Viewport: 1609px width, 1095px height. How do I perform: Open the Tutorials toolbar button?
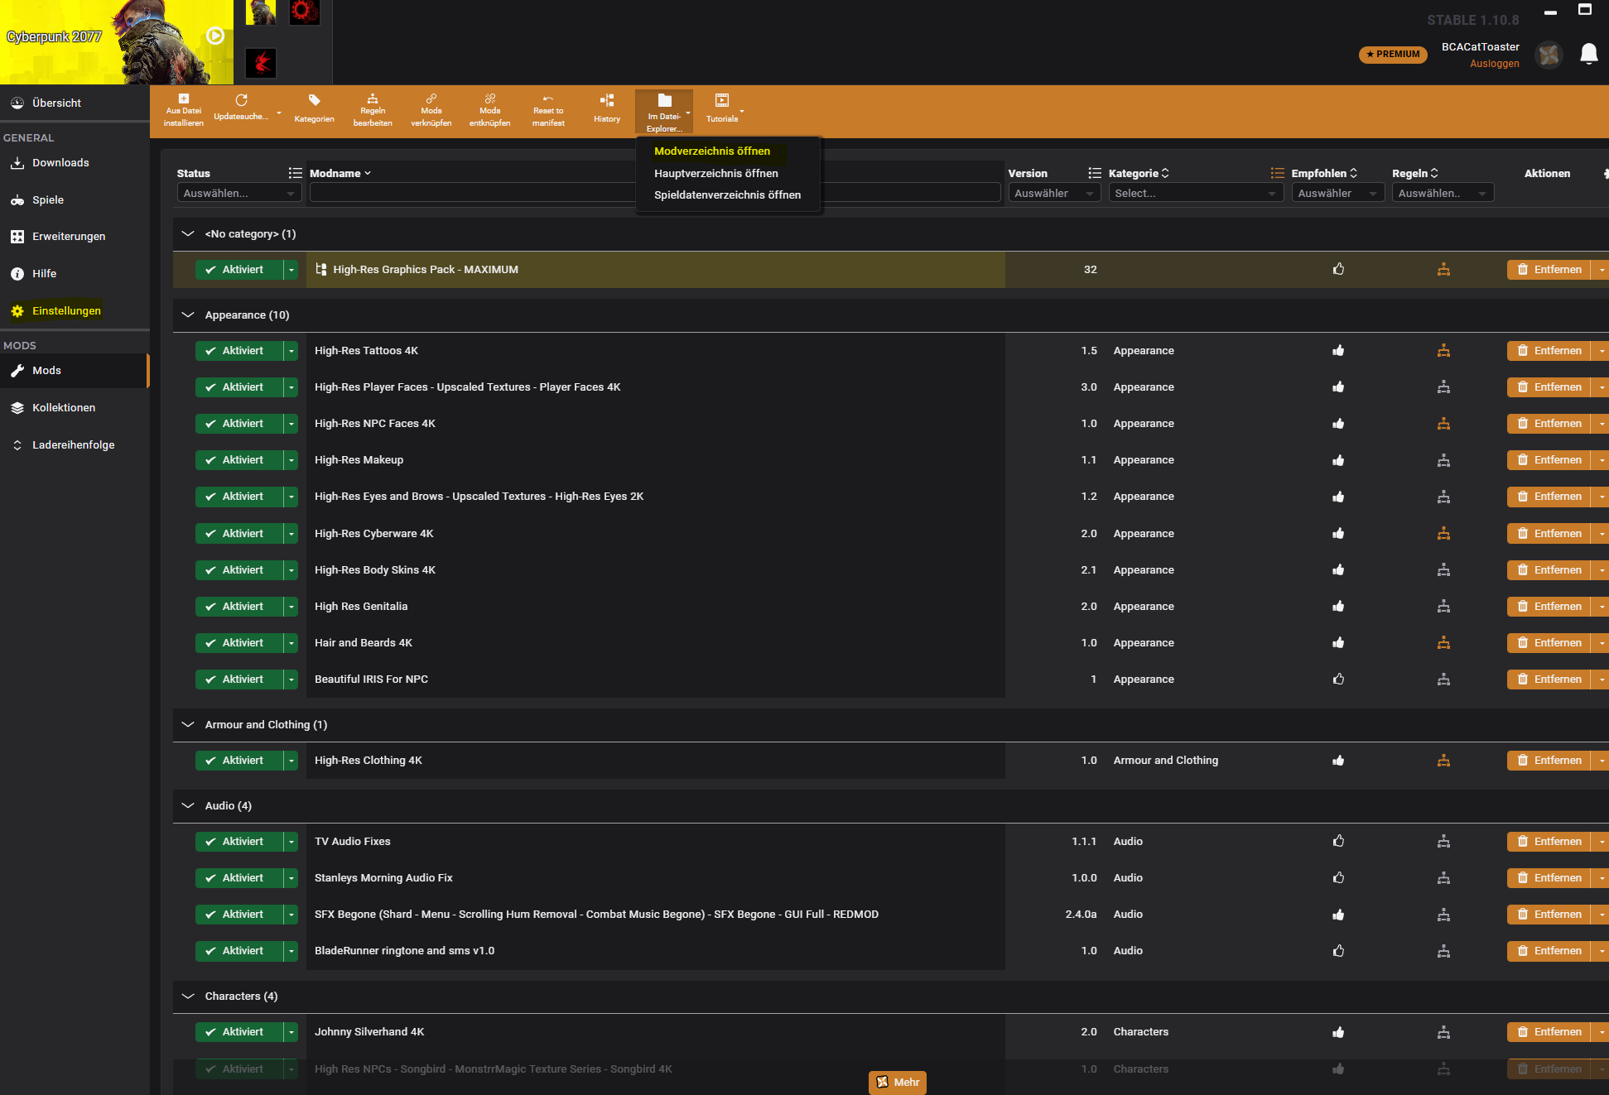721,108
